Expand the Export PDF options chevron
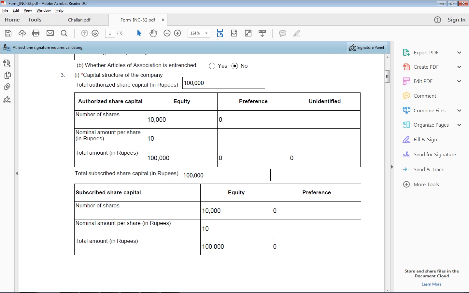This screenshot has width=469, height=293. [x=459, y=52]
